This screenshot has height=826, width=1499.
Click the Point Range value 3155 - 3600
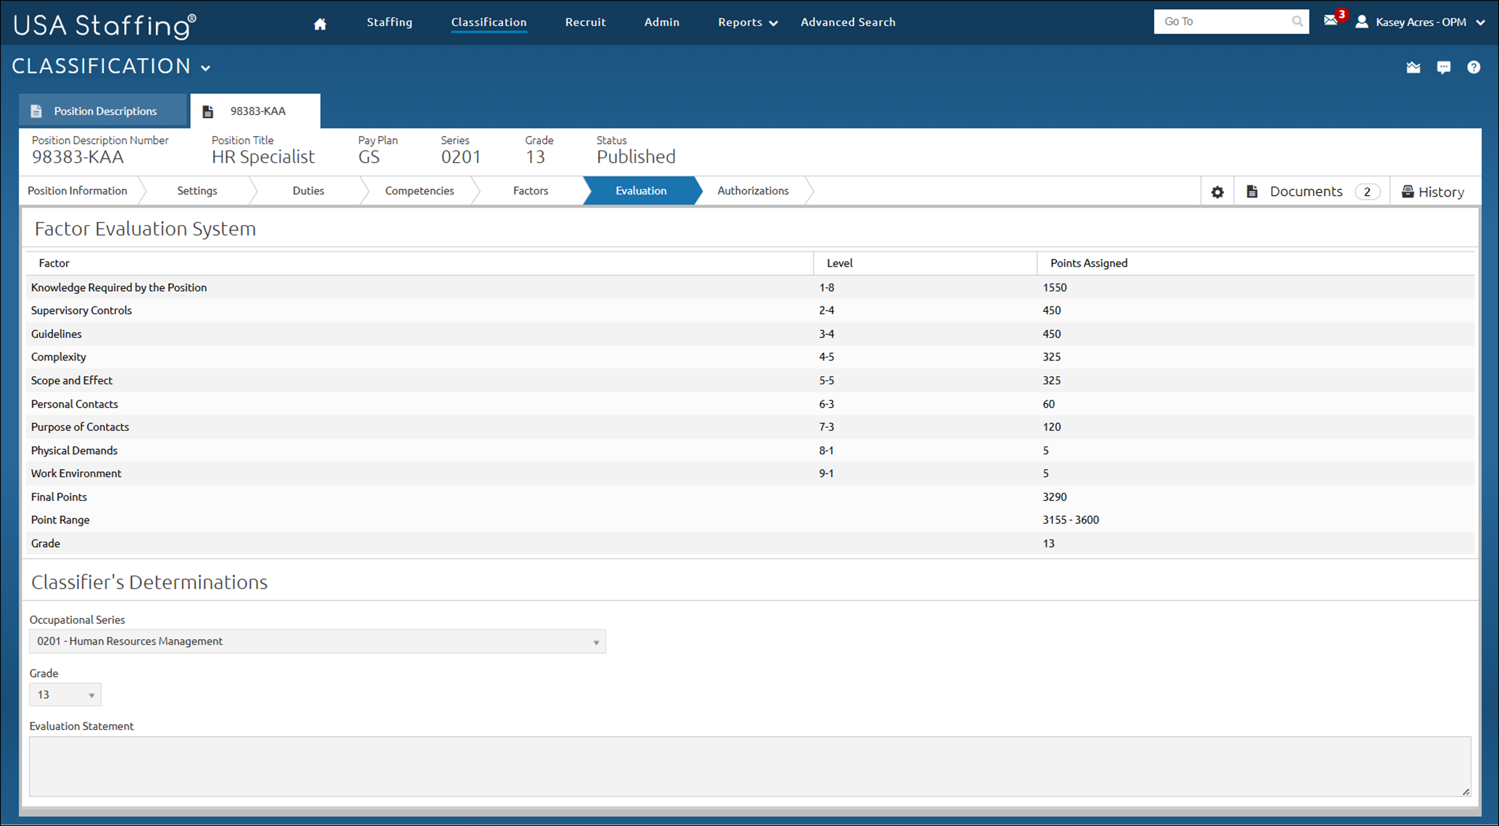[1071, 519]
